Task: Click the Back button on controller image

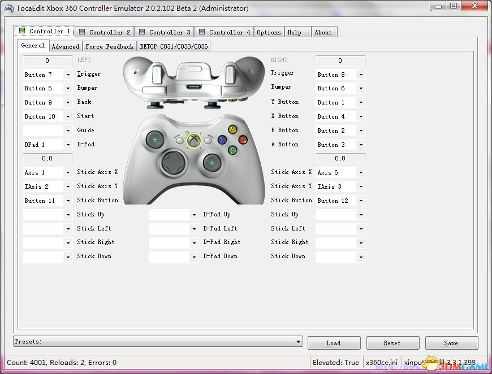Action: point(179,141)
